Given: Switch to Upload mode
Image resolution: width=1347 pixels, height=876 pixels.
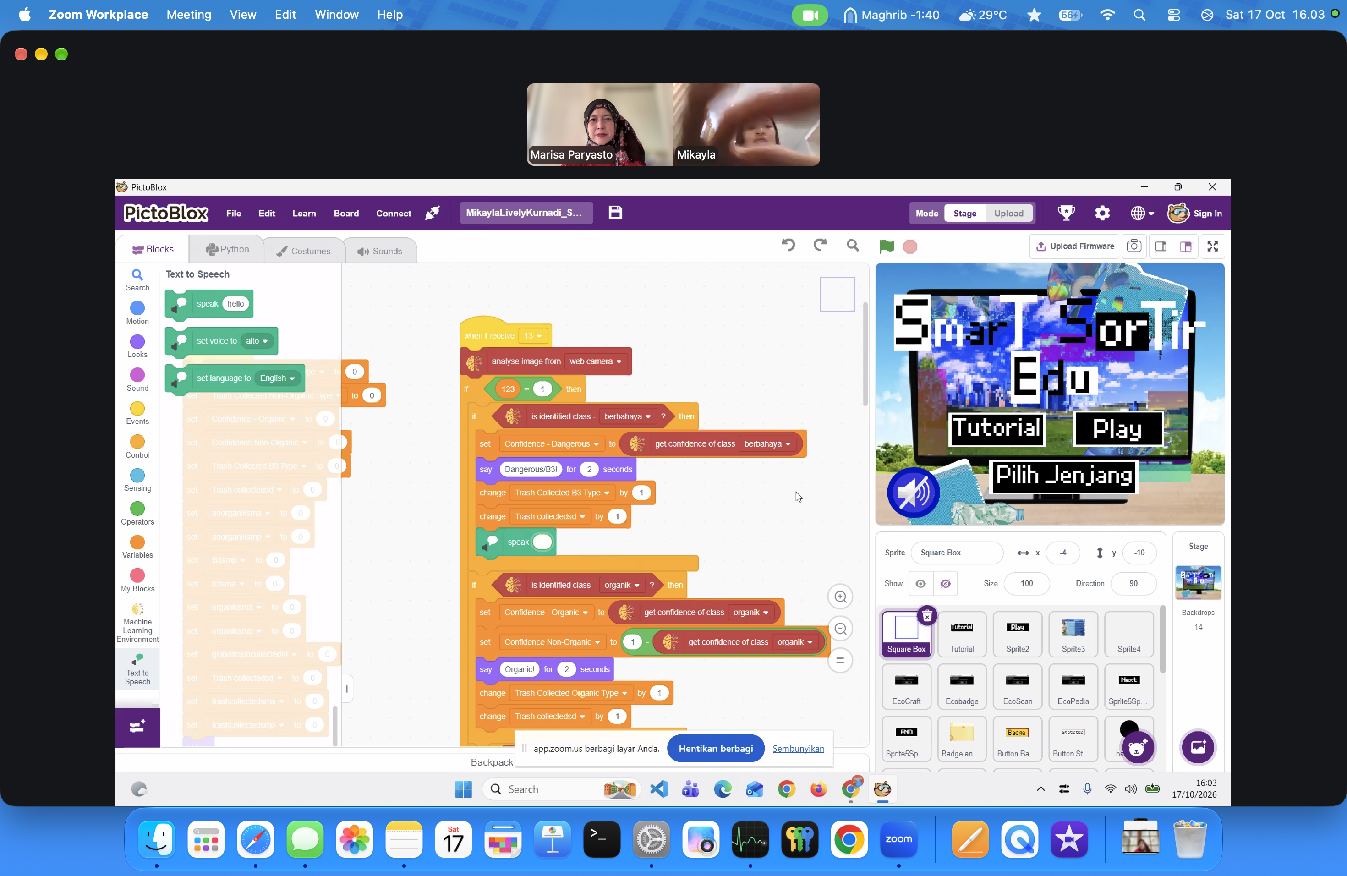Looking at the screenshot, I should click(1008, 214).
